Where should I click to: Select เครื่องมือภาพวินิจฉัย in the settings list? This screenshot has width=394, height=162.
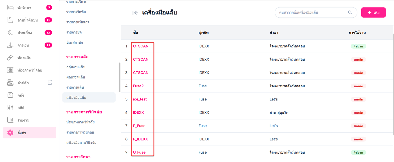81,142
